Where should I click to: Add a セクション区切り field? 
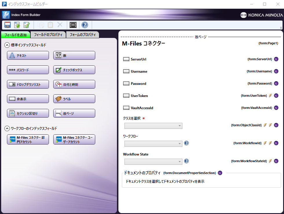tap(28, 113)
